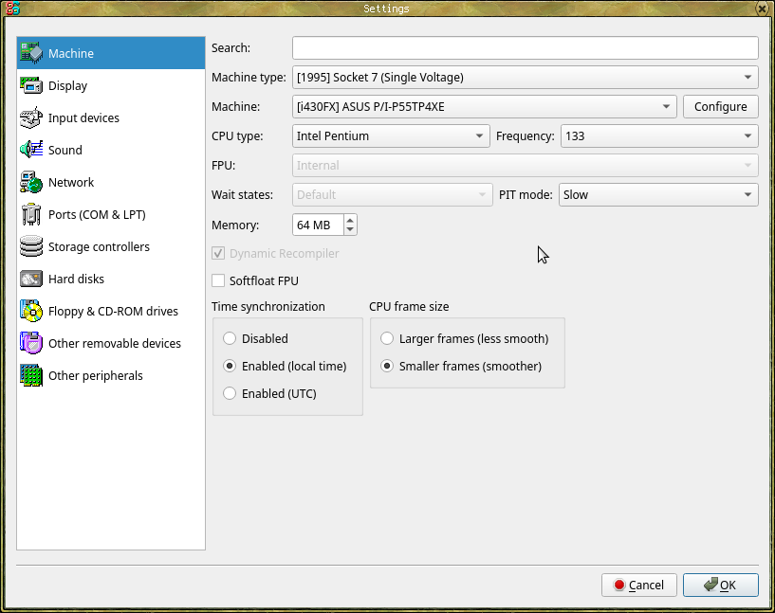Click the Display monitor icon in sidebar

pyautogui.click(x=31, y=86)
